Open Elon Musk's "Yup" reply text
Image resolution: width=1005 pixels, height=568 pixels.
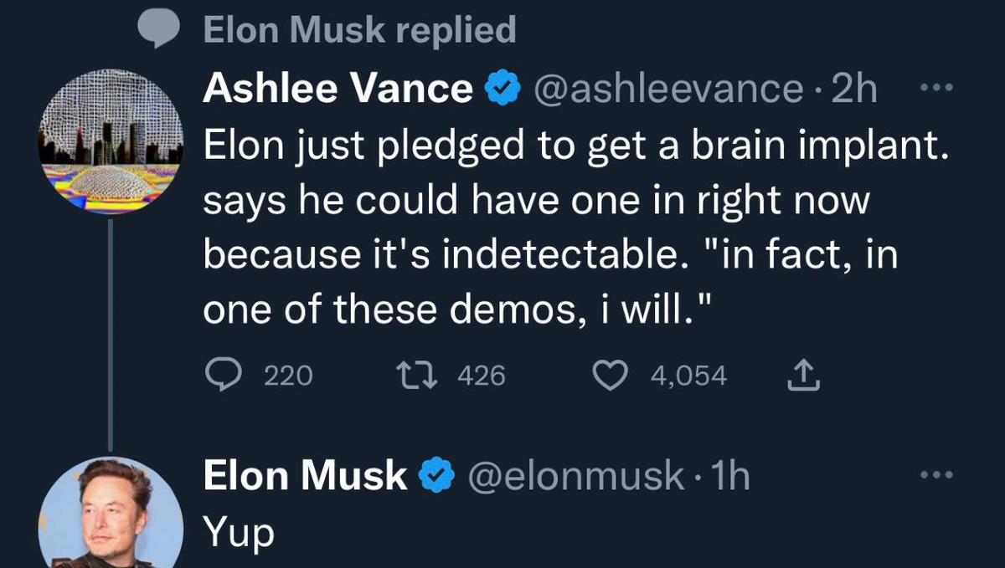pyautogui.click(x=239, y=532)
